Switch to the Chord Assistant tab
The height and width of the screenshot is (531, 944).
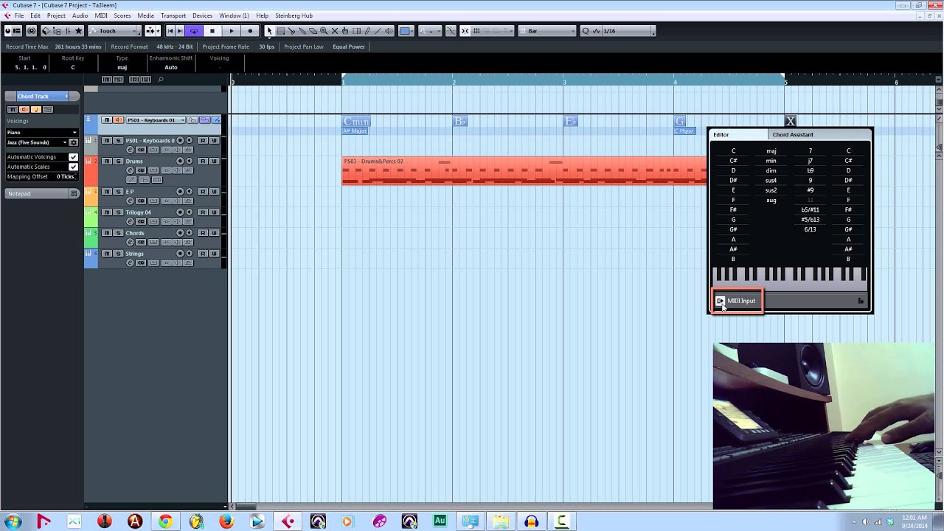click(x=793, y=135)
